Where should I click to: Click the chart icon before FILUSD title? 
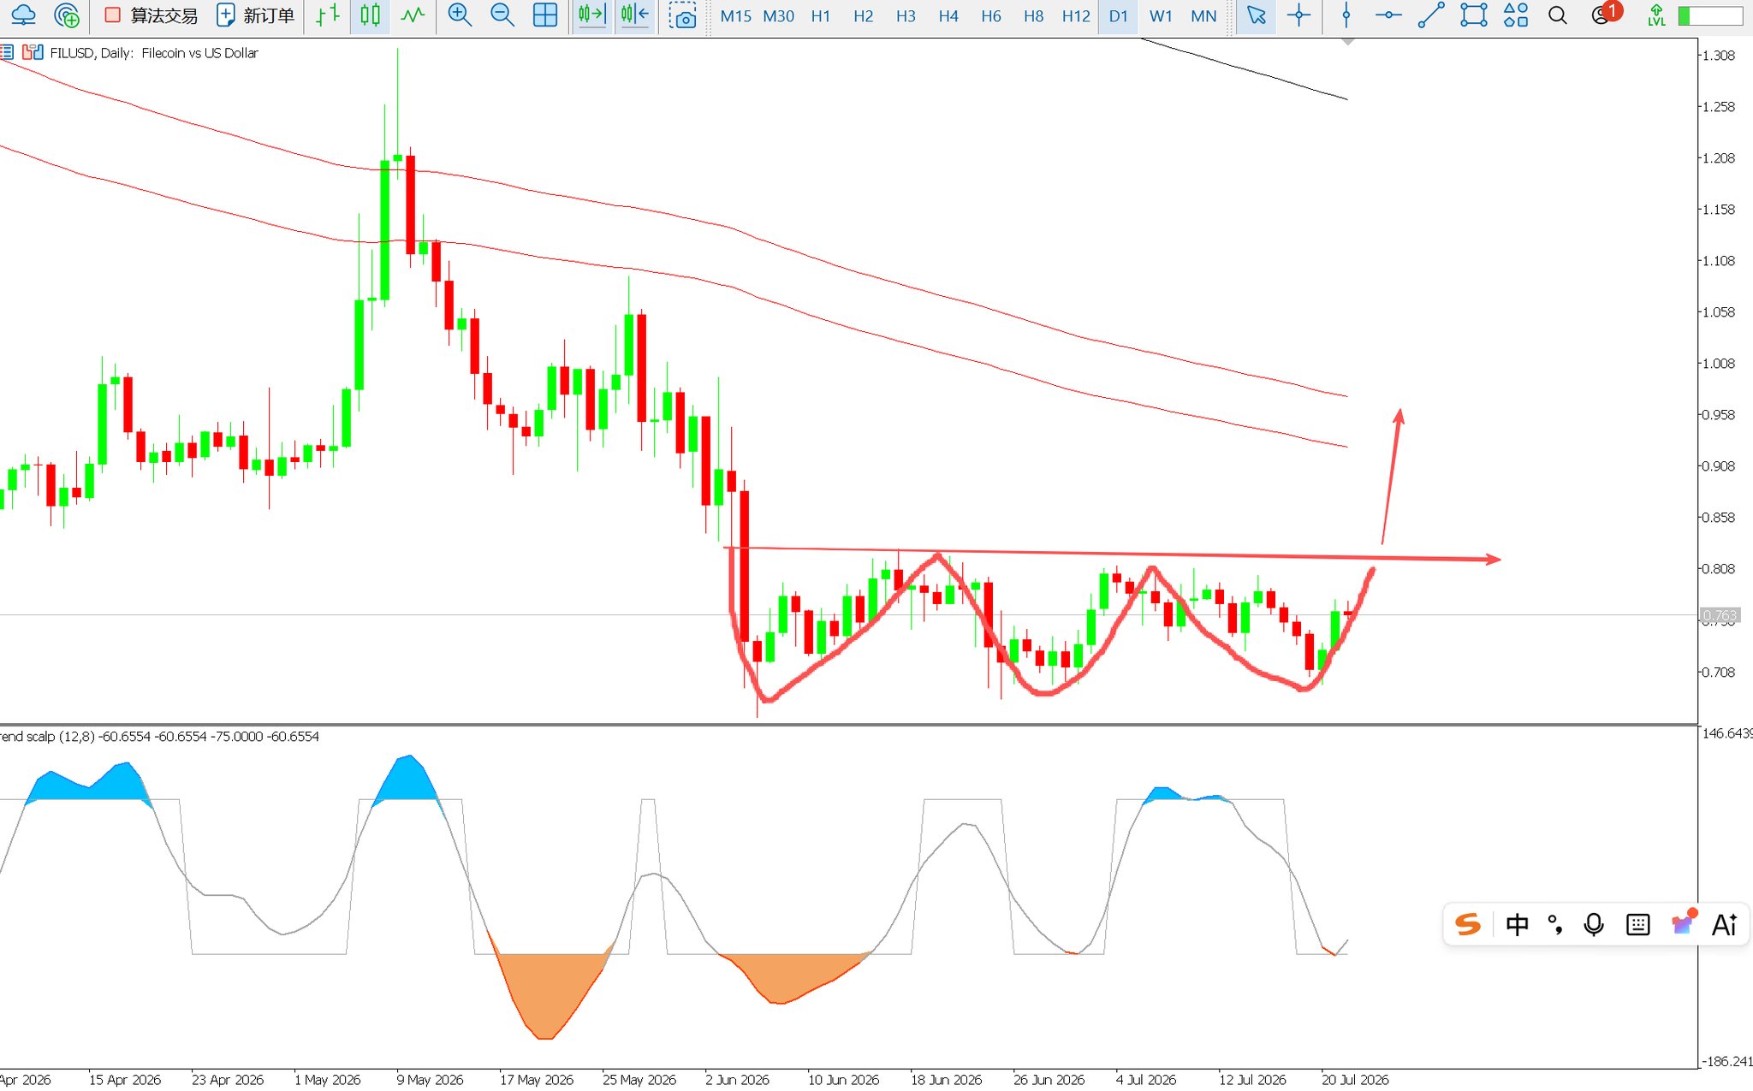click(33, 52)
